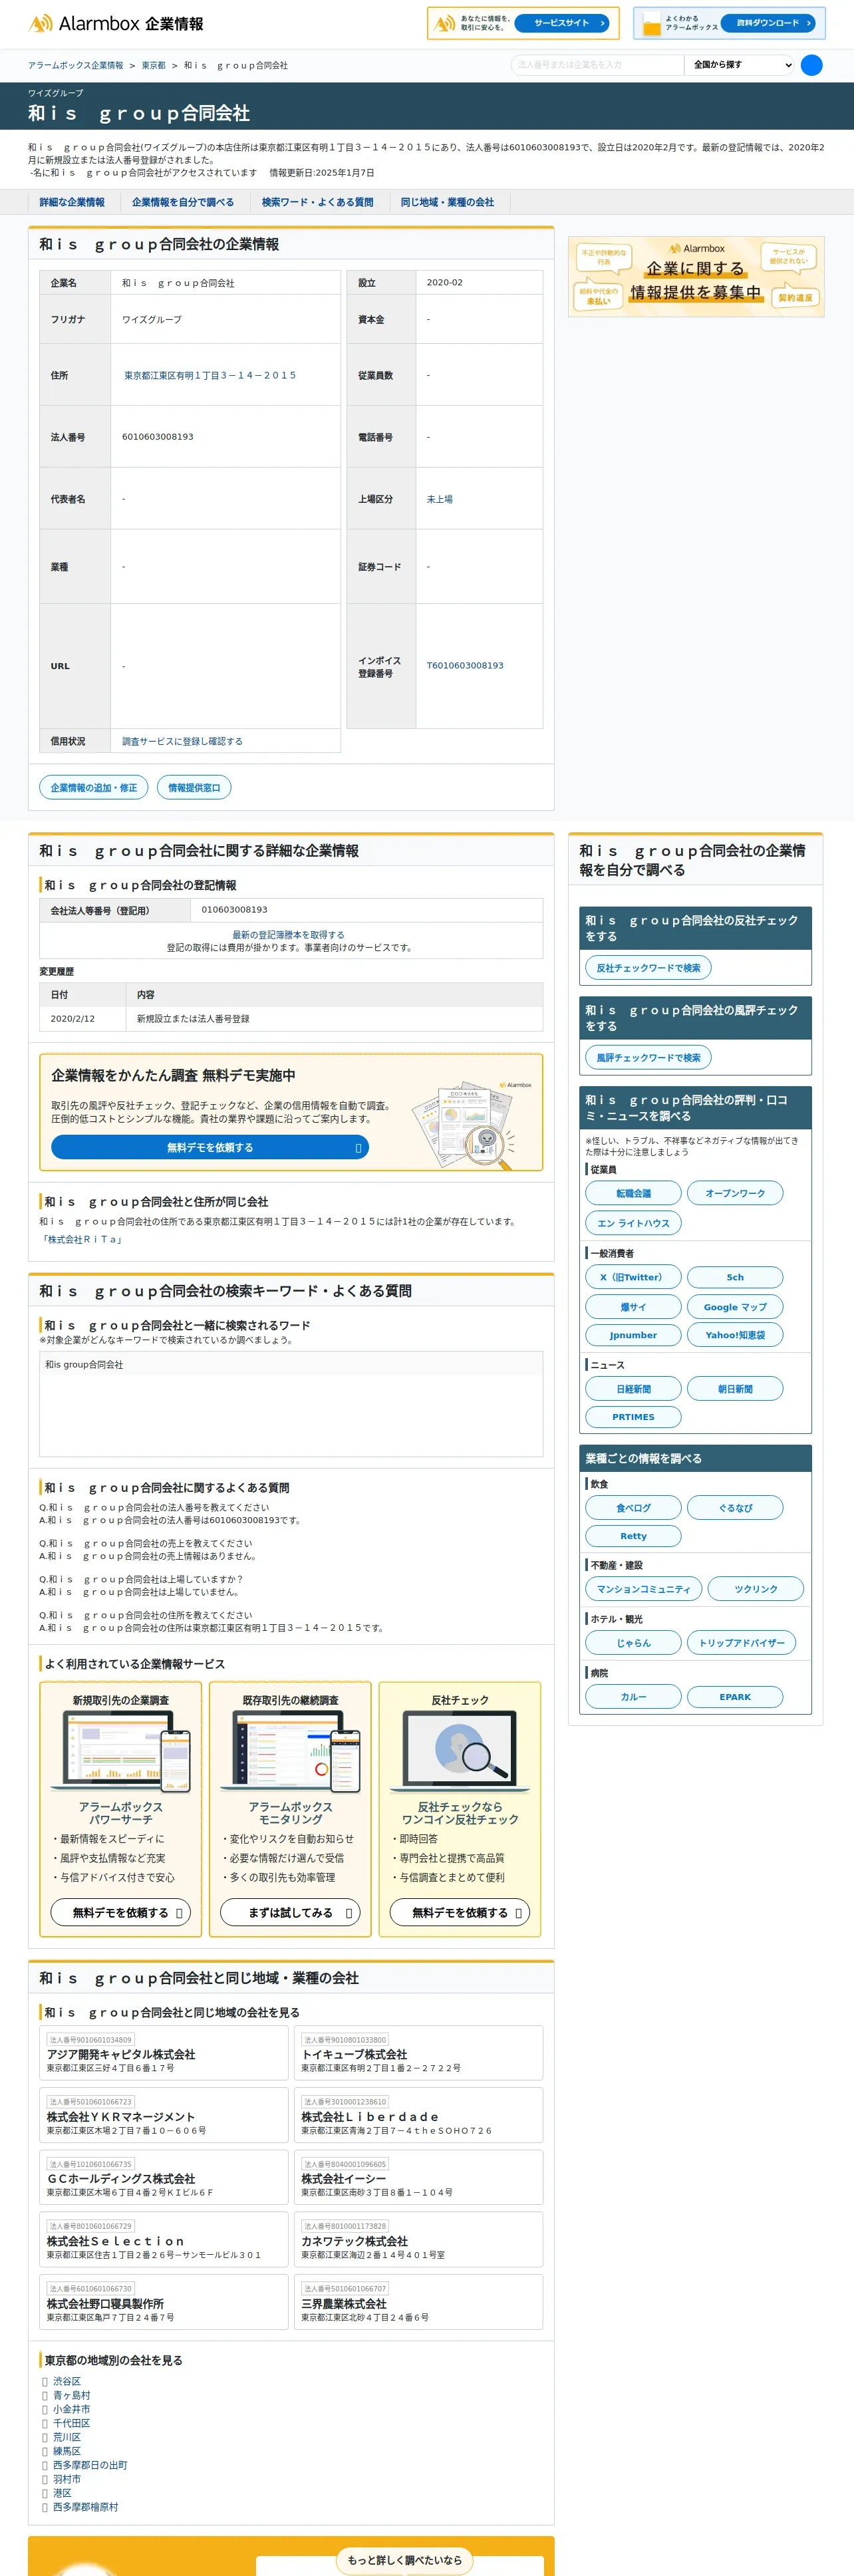Image resolution: width=854 pixels, height=2576 pixels.
Task: Click the まずは試してみる button
Action: click(290, 1913)
